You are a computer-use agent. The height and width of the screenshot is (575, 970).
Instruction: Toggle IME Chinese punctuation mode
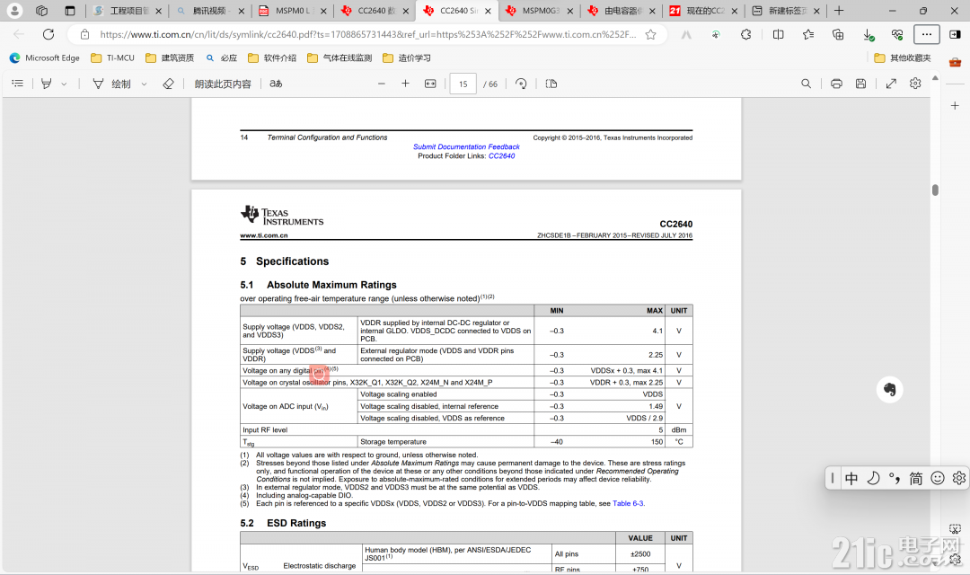click(x=895, y=479)
